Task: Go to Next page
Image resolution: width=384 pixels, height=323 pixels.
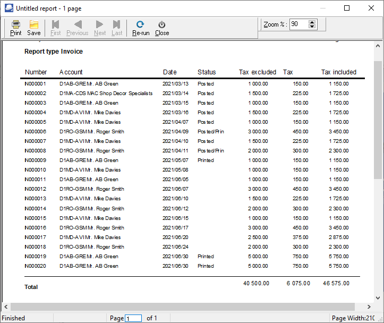Action: point(100,28)
